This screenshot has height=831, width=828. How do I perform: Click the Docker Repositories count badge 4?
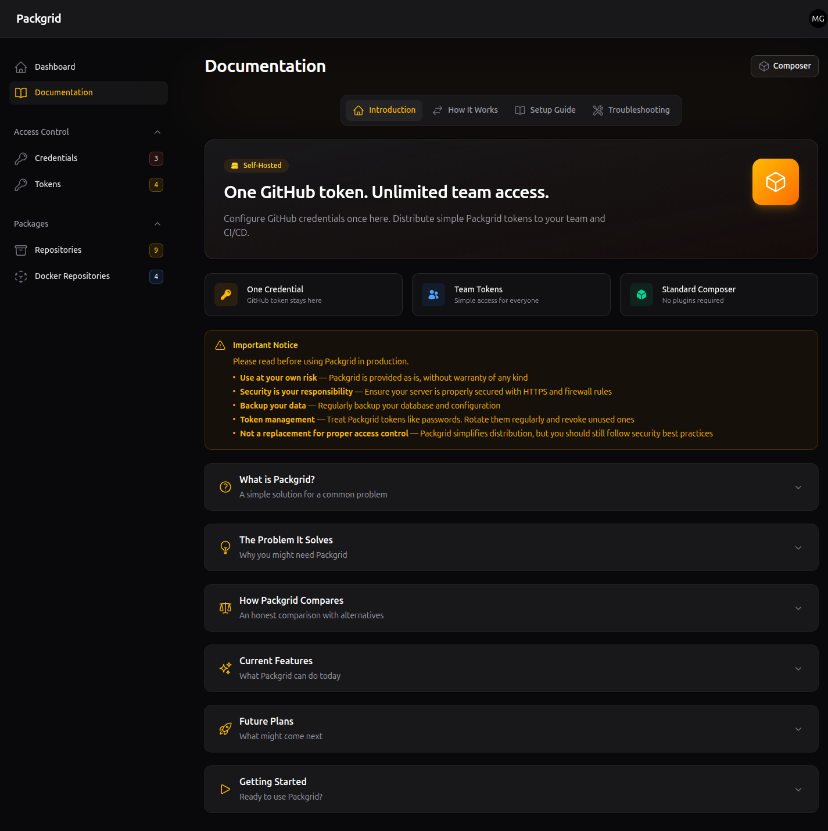(156, 277)
